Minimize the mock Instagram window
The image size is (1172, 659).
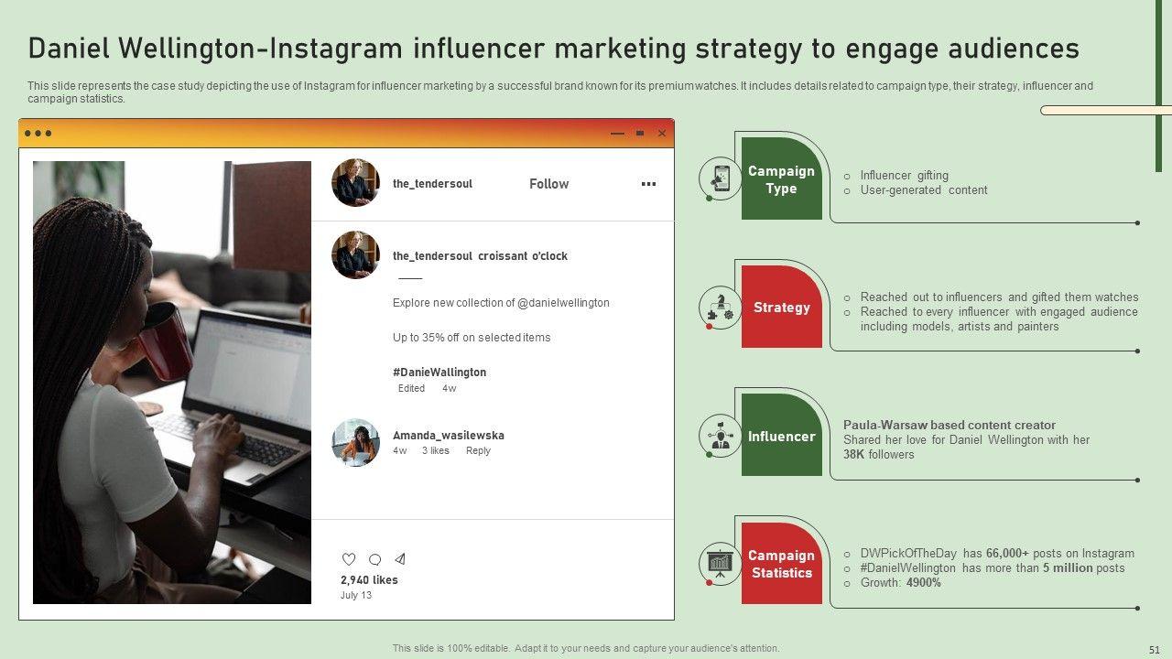pyautogui.click(x=617, y=134)
